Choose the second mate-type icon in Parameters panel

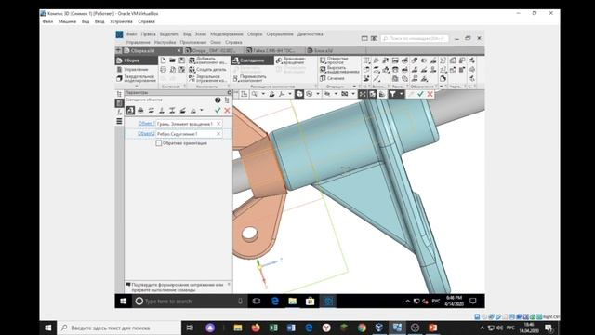coord(140,110)
